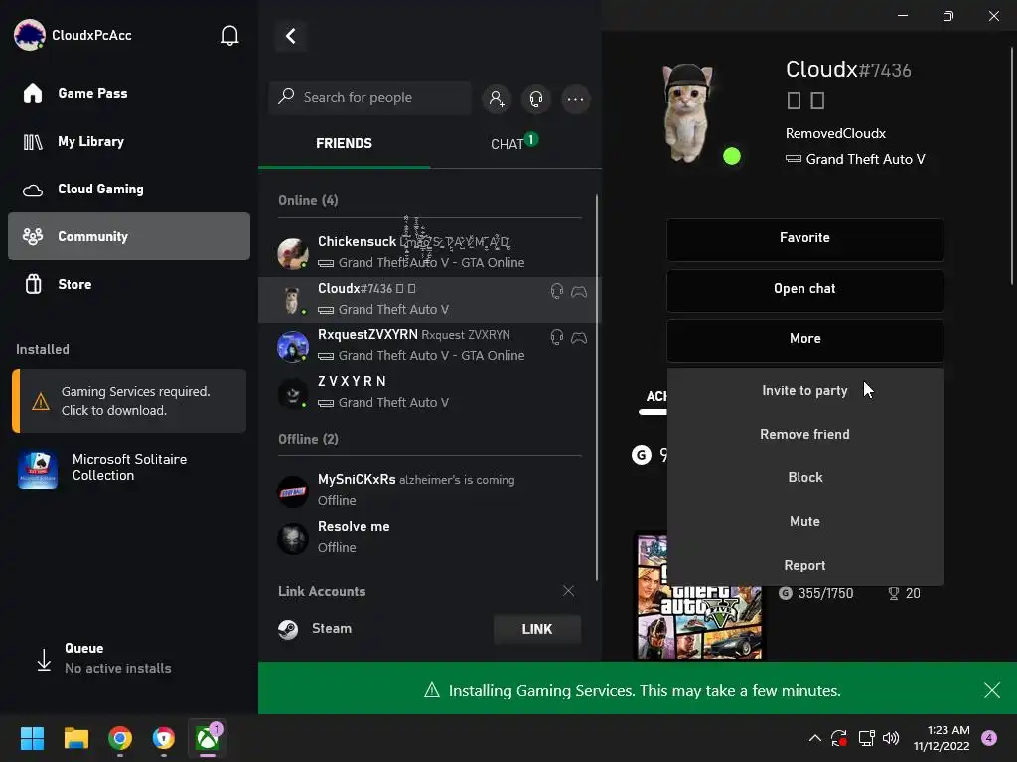Click the profile panel scrollbar
This screenshot has height=762, width=1017.
coord(1012,166)
